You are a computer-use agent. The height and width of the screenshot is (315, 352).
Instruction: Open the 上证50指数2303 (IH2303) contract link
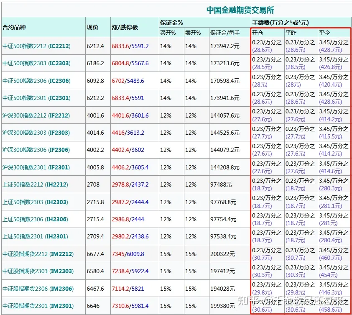[x=35, y=202]
